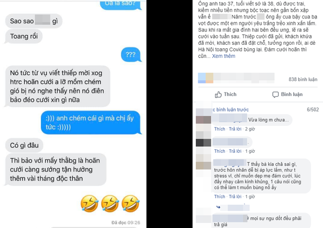Click the middle laughing emoji
The width and height of the screenshot is (323, 228).
click(110, 204)
